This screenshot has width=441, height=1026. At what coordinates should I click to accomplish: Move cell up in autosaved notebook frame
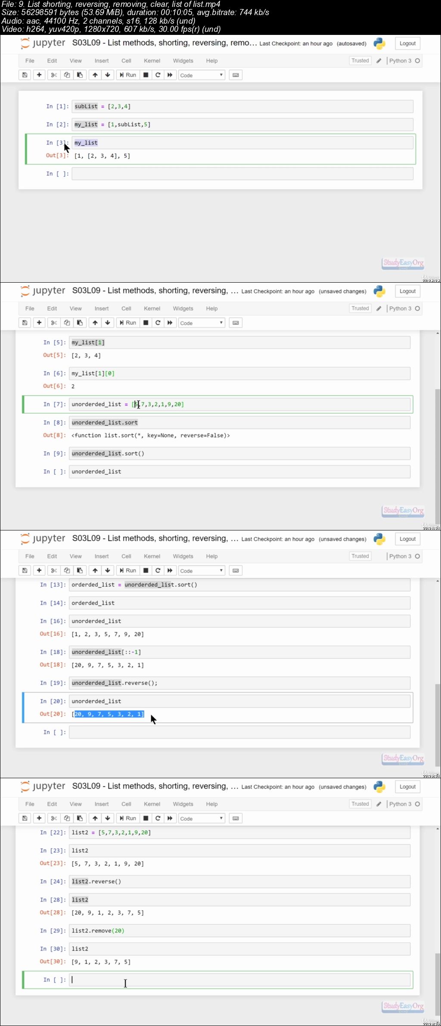click(95, 75)
